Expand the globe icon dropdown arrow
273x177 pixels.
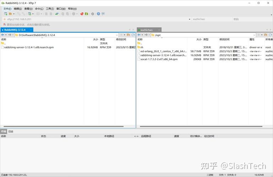click(77, 14)
